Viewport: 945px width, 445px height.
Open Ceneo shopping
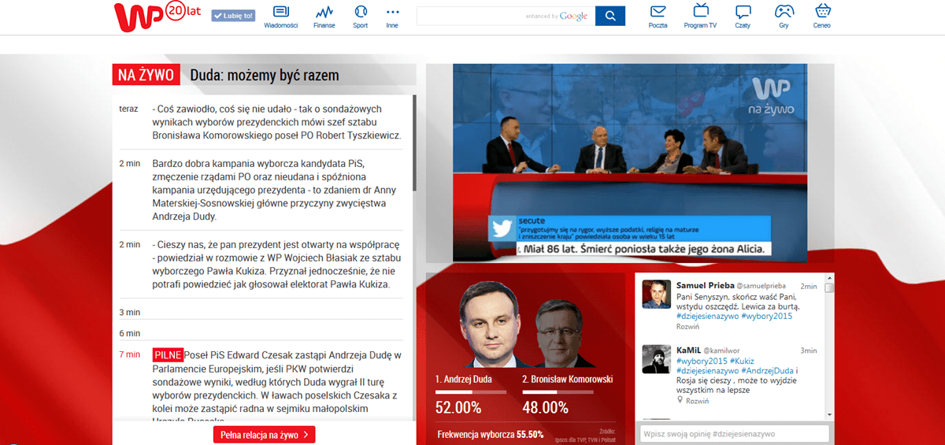click(822, 17)
